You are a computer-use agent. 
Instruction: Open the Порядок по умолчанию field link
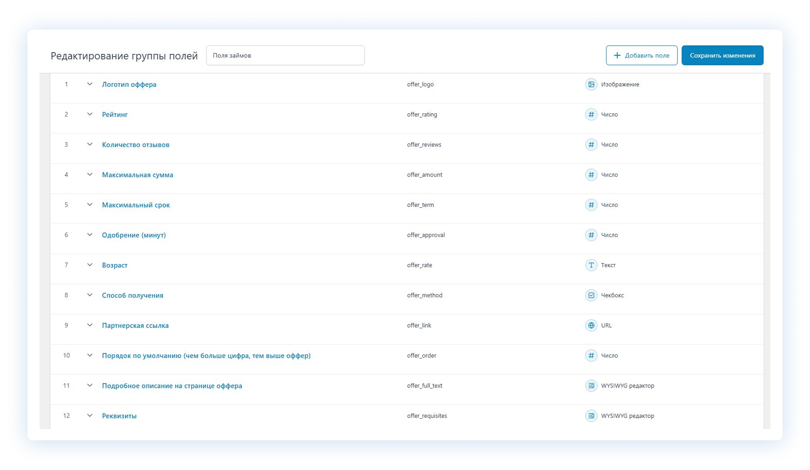pyautogui.click(x=206, y=356)
